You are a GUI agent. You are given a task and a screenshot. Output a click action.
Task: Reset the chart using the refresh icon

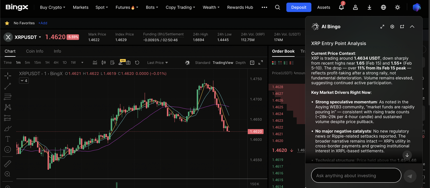(137, 63)
